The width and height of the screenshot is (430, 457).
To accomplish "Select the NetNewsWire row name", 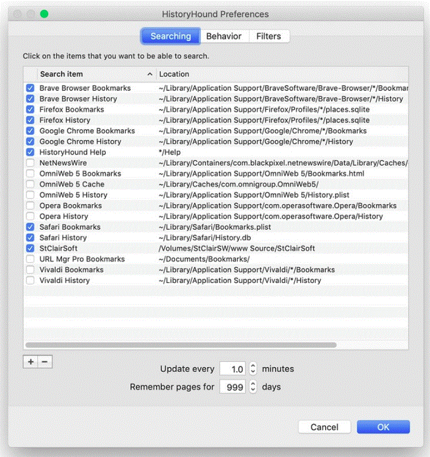I will pos(63,163).
